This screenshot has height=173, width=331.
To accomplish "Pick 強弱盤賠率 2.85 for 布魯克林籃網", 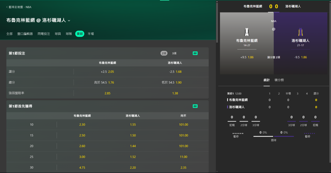I will click(x=107, y=93).
